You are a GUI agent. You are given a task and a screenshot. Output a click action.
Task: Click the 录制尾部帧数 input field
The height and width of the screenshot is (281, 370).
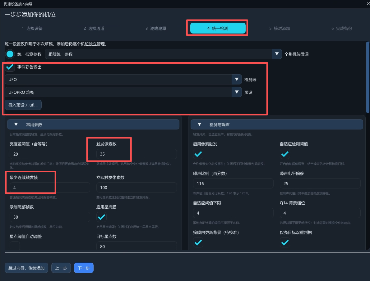[x=50, y=217]
